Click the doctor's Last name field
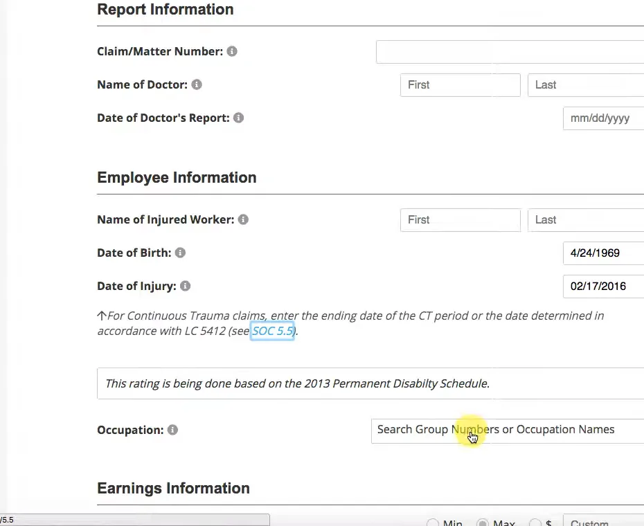This screenshot has width=644, height=526. tap(586, 85)
